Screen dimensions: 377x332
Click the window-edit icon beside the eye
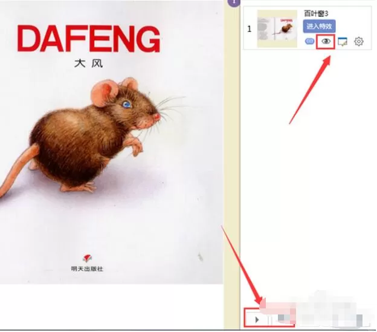coord(343,42)
